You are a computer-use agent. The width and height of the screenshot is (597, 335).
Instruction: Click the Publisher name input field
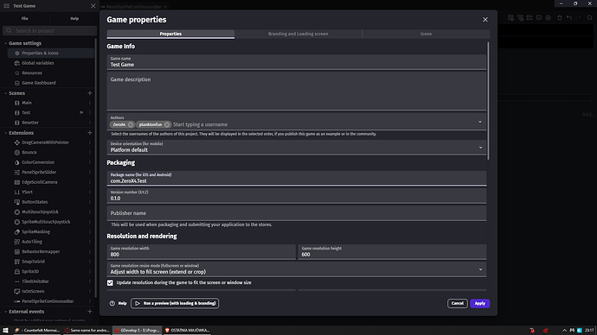[297, 213]
